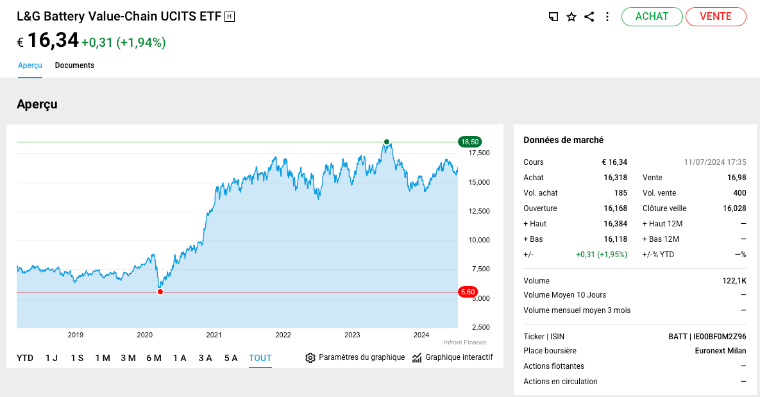Click the + Haut value 16,384
Screen dimensions: 760x397
tap(616, 224)
